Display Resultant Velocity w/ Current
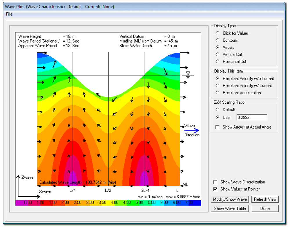This screenshot has width=290, height=227. coord(217,86)
